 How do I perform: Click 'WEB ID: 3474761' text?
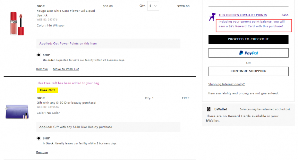pos(48,19)
